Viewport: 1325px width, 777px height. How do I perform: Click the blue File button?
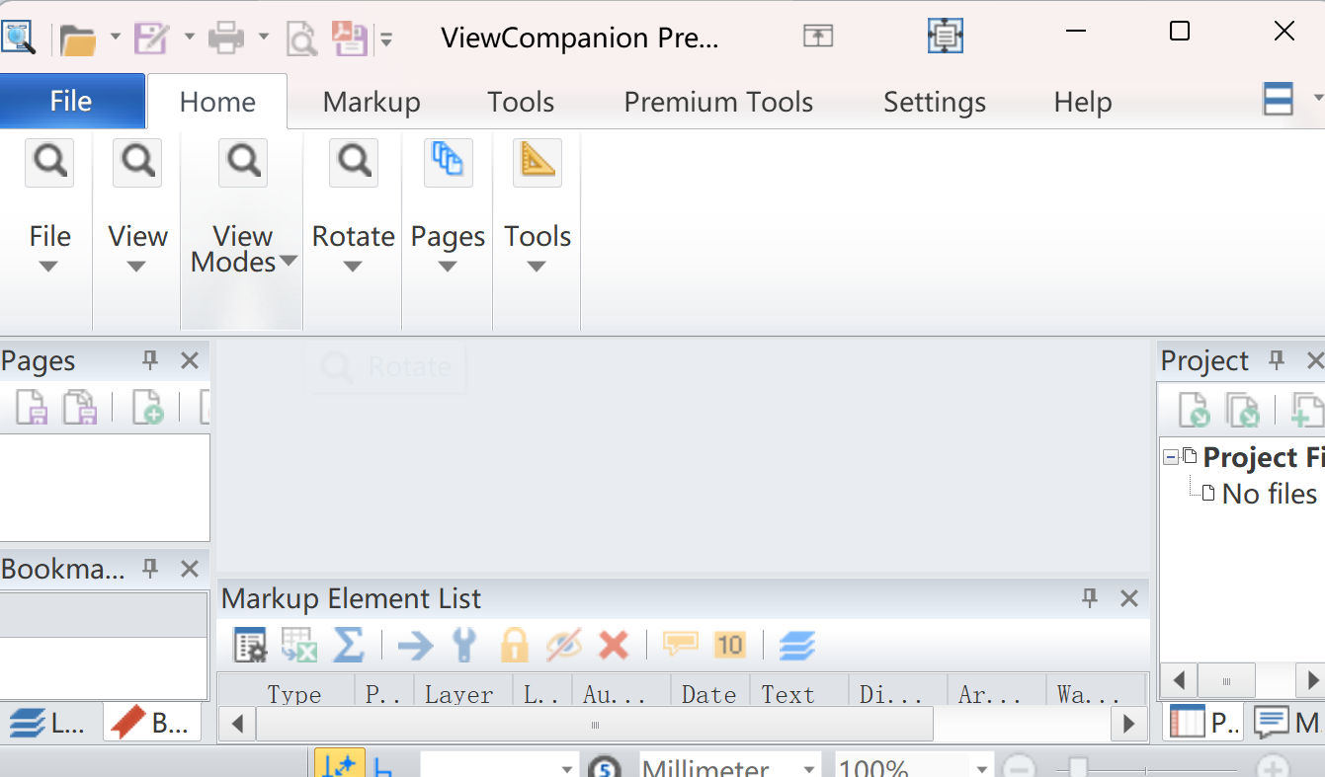71,102
